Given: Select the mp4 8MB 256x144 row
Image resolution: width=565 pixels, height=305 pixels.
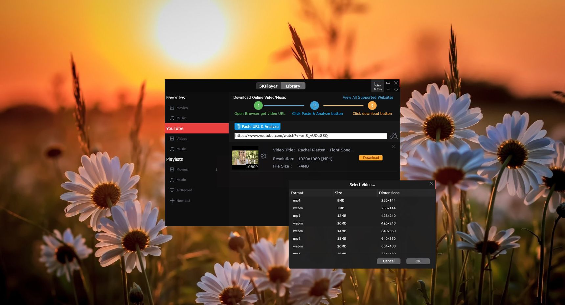Looking at the screenshot, I should tap(362, 200).
